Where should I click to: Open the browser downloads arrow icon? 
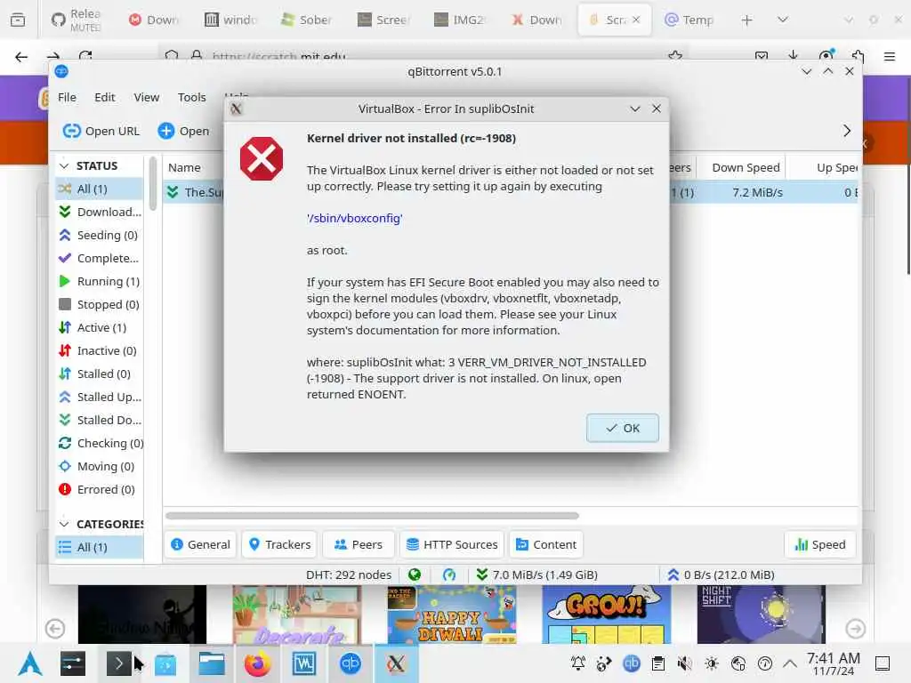pyautogui.click(x=793, y=56)
